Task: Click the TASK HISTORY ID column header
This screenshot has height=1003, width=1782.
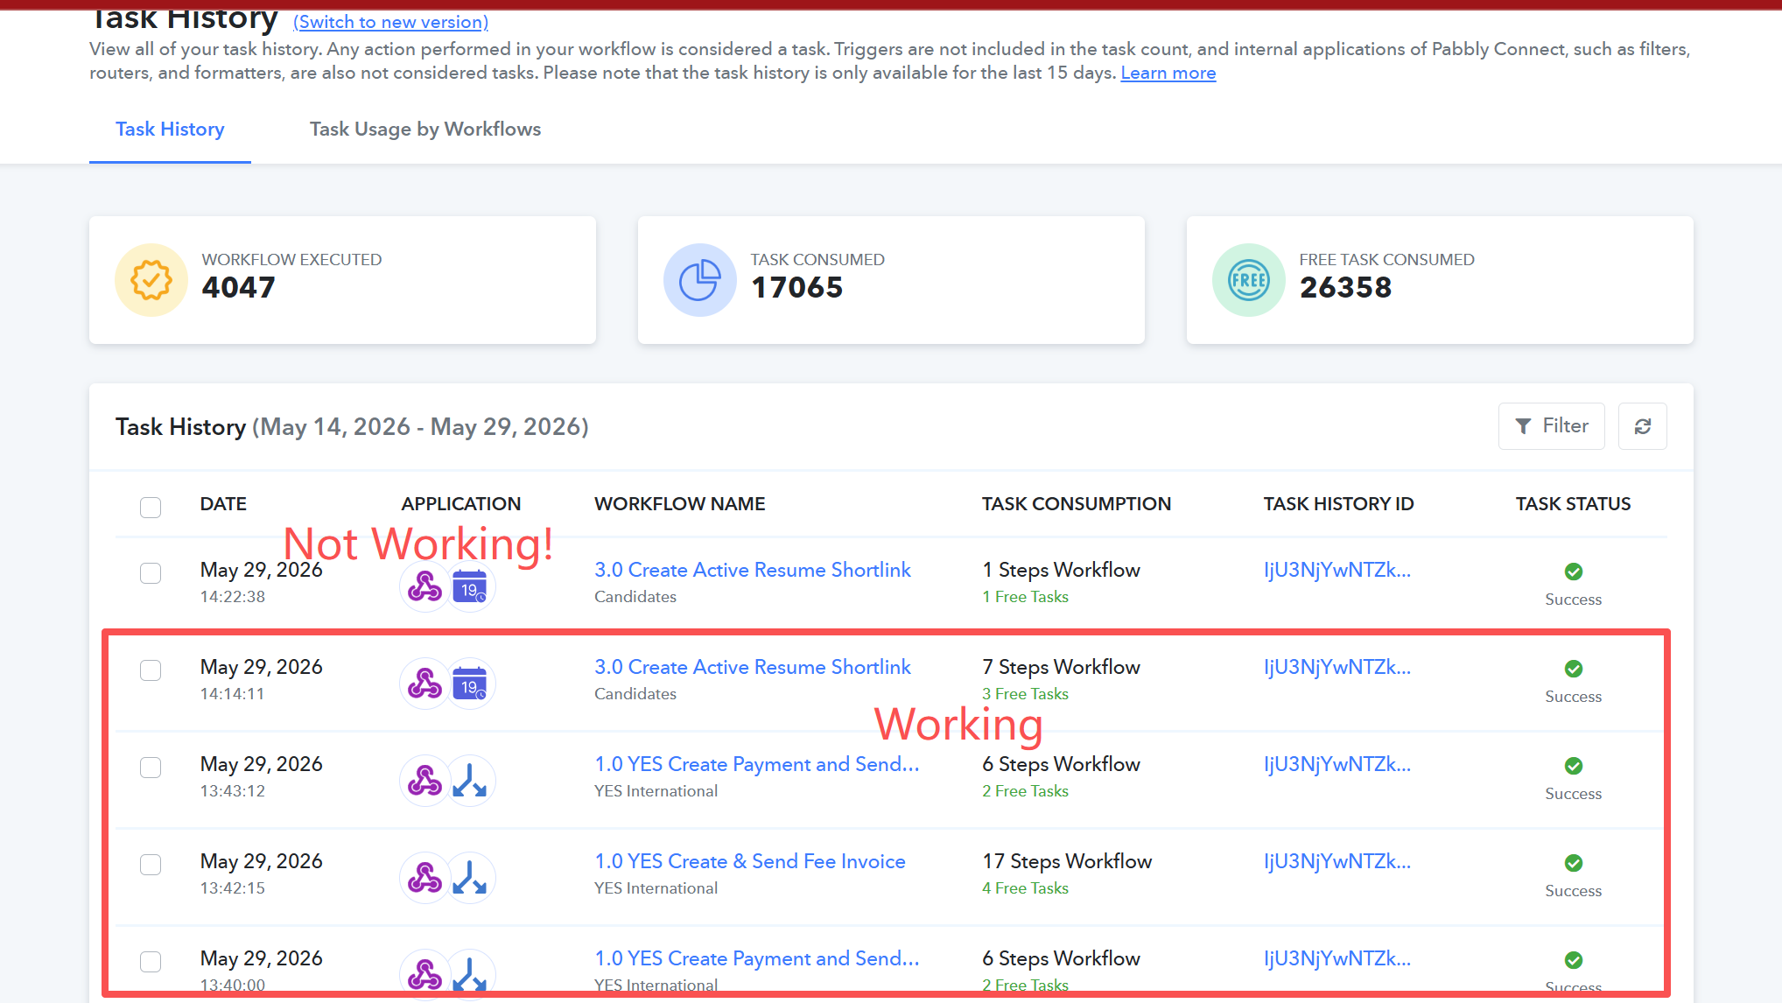Action: pos(1339,504)
